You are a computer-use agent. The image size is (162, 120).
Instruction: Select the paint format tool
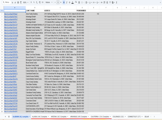21,2
